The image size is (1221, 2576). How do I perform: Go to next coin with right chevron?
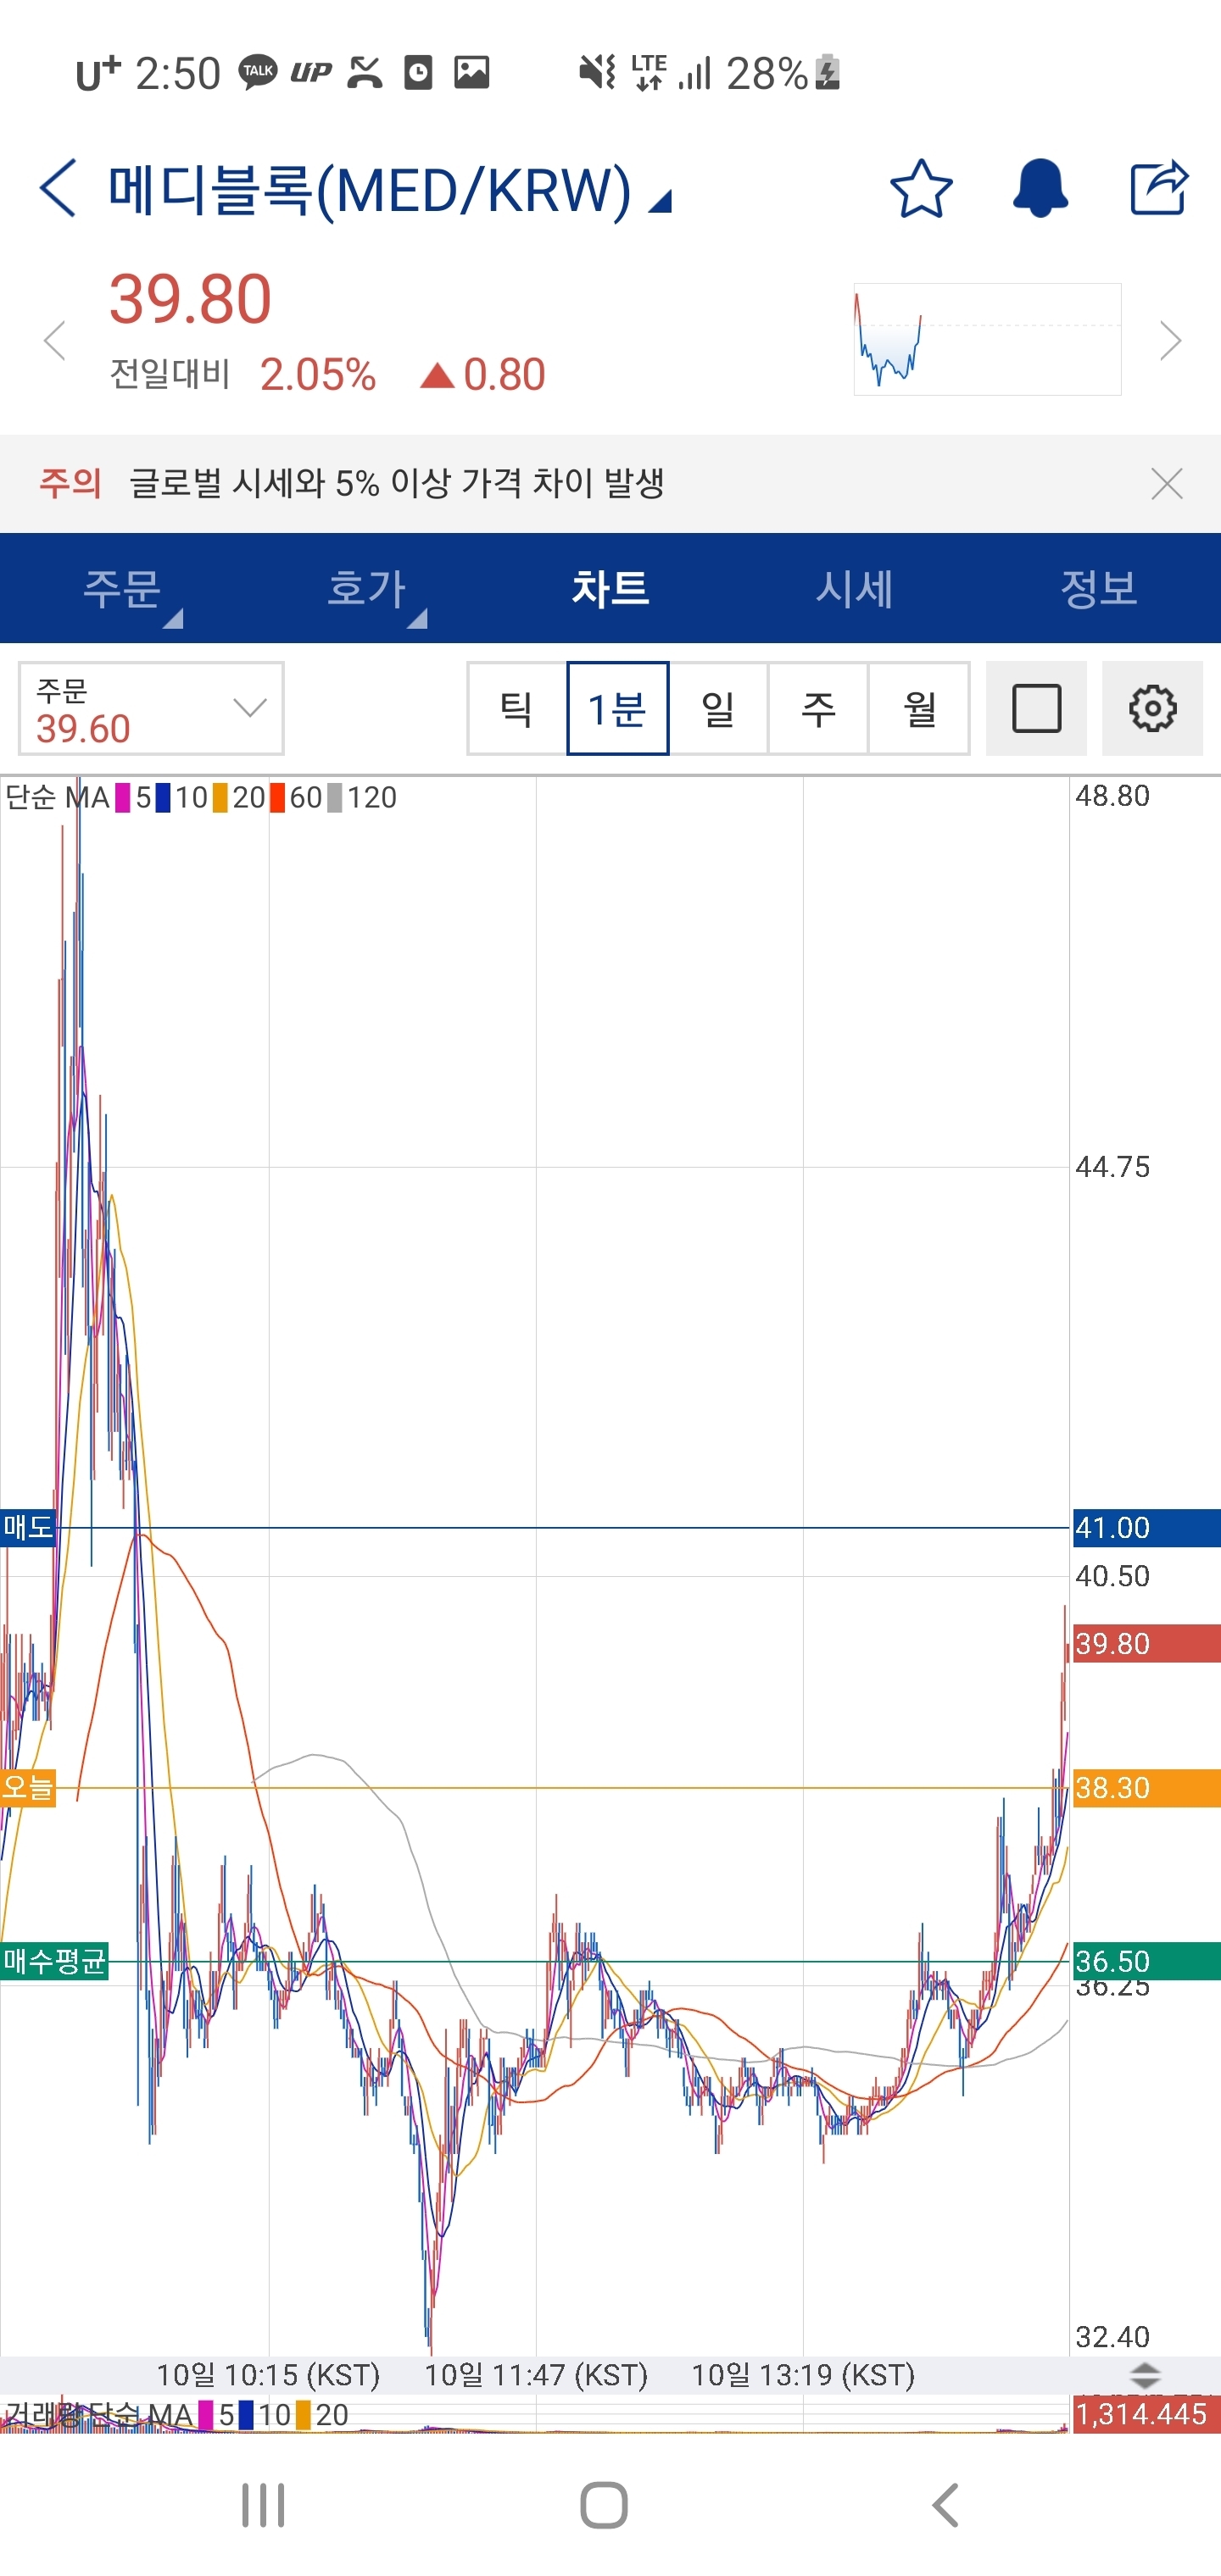(x=1170, y=341)
